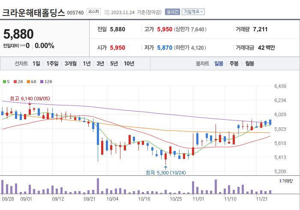Click the 10/16 date axis label

(144, 199)
